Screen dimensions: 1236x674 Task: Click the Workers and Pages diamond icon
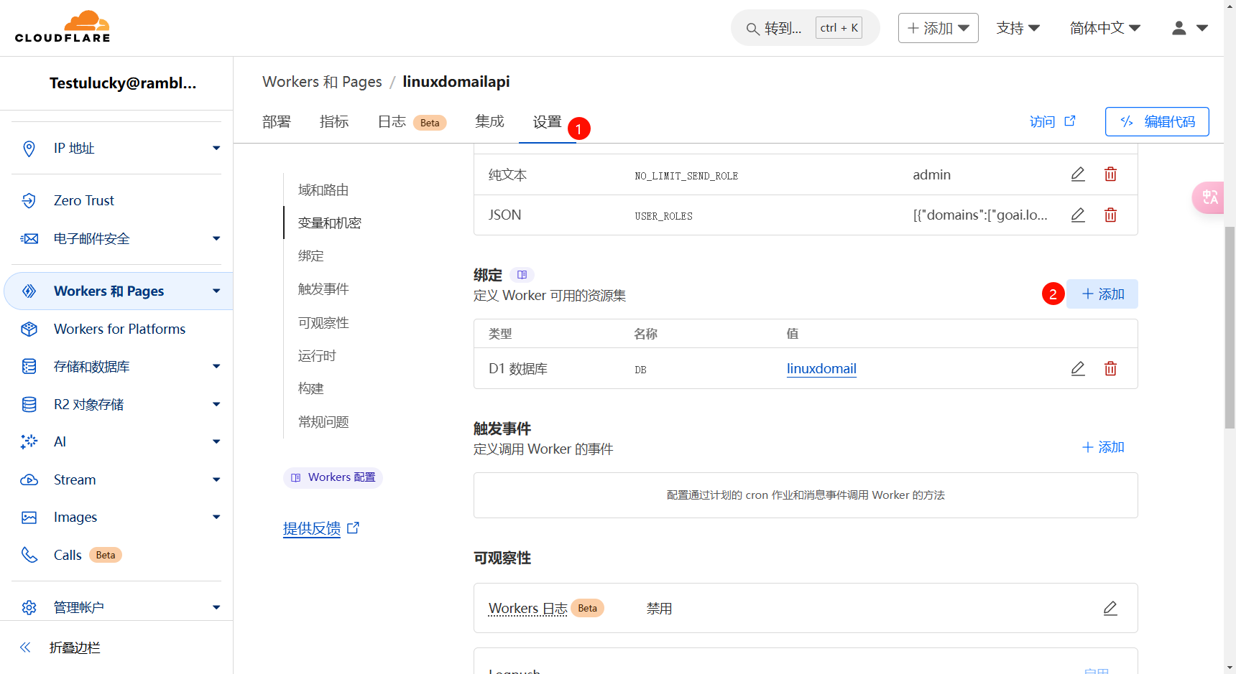29,291
